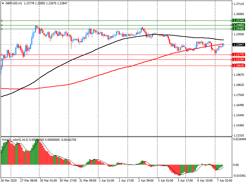Click the green 1.24480 price label
246x184 pixels.
239,29
